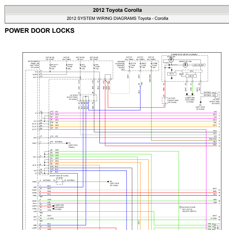Click "COMPUTER DATA LINES SYSTEM" under the combination meter

190,100
